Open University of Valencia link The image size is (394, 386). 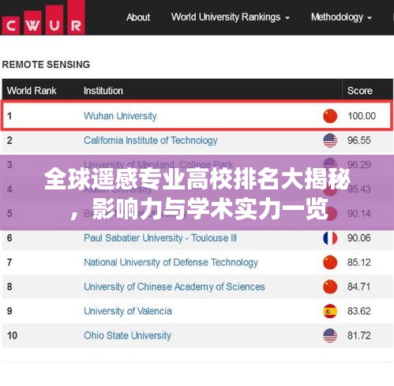tap(128, 311)
